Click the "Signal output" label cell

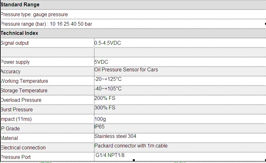tap(15, 43)
